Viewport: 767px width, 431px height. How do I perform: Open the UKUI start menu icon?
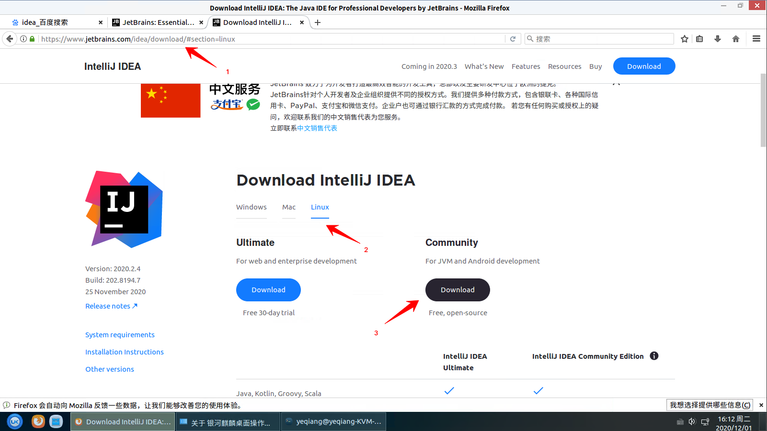14,421
